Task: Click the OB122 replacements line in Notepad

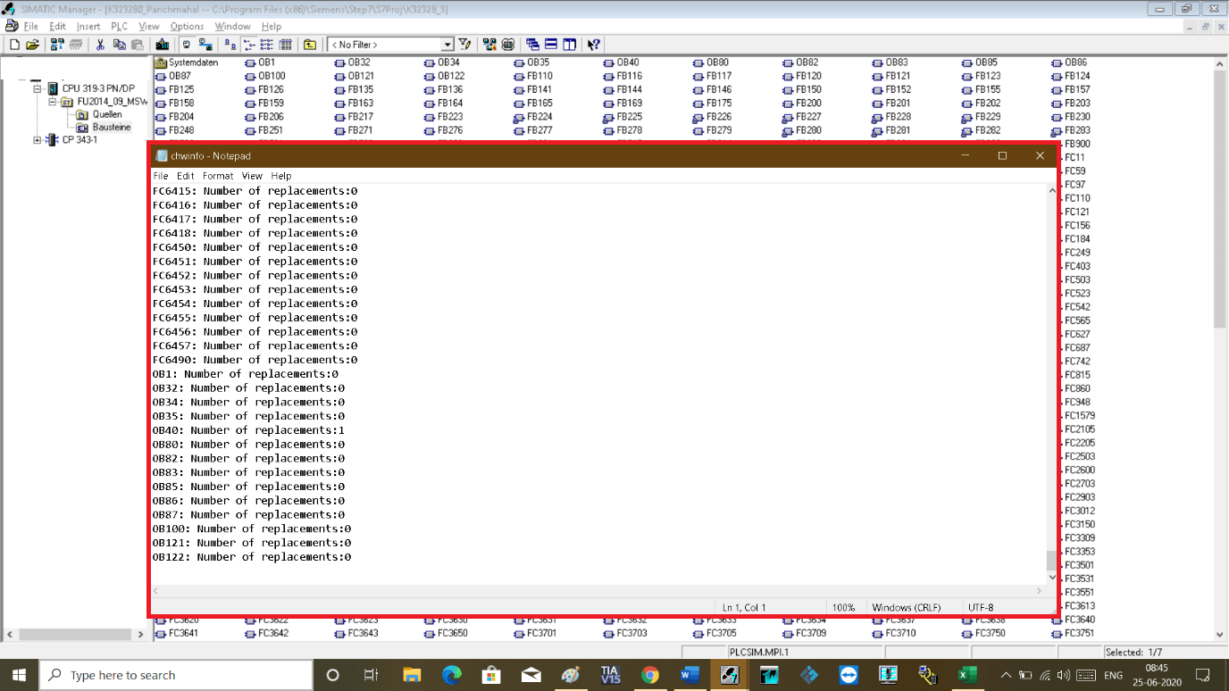Action: [252, 557]
